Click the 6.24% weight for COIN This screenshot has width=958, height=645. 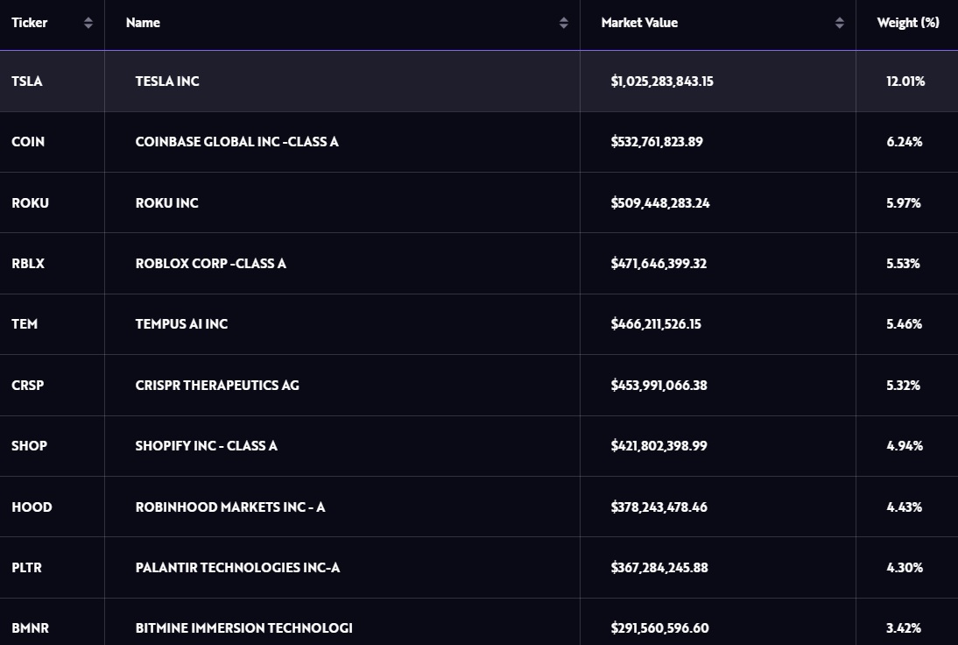[x=905, y=142]
